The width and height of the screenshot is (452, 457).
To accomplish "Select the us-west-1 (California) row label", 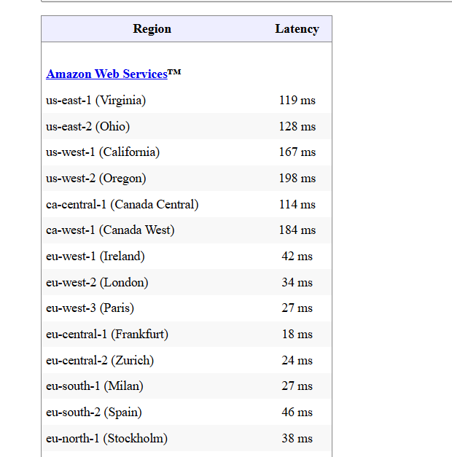I will (103, 152).
